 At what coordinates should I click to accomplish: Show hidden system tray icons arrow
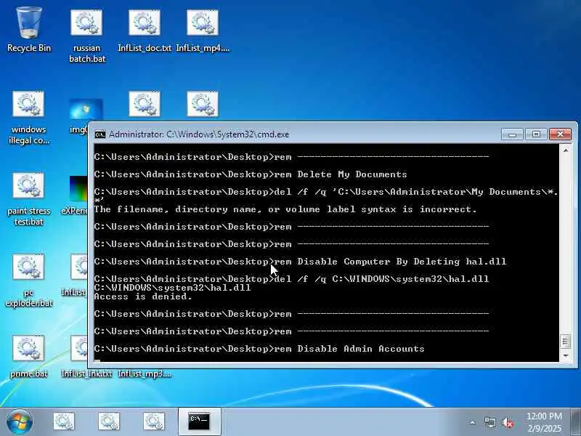point(473,422)
